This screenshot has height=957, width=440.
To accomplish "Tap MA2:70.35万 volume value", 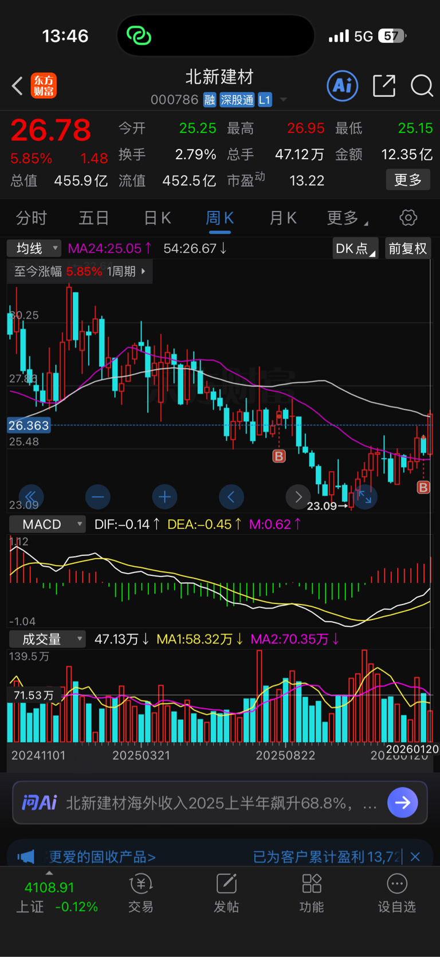I will click(x=295, y=639).
